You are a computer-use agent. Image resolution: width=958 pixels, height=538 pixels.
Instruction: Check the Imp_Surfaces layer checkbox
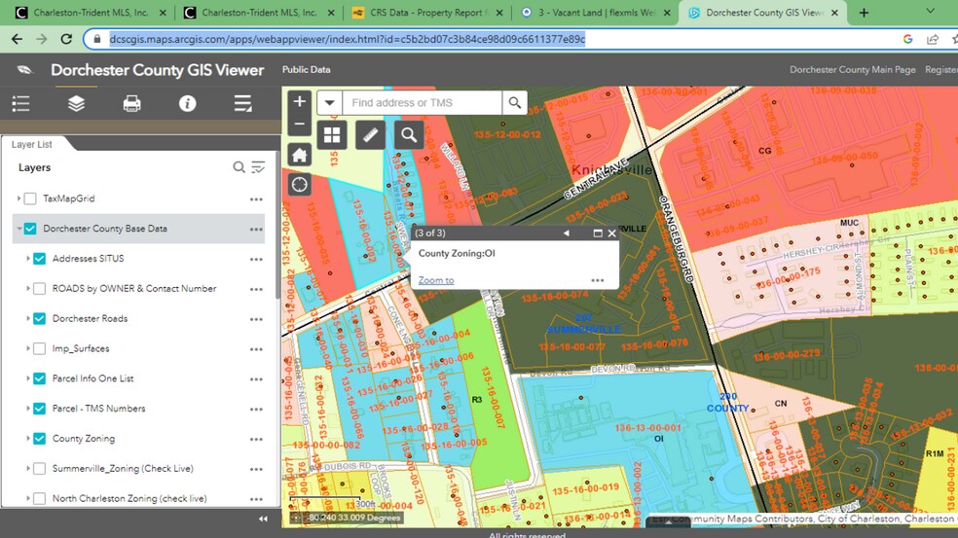(x=40, y=348)
